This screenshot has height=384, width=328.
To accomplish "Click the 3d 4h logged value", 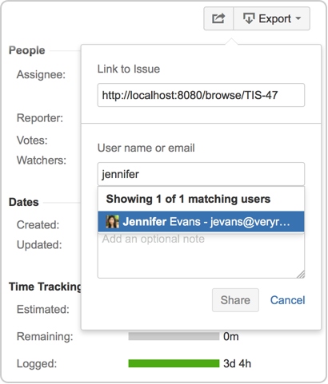I will point(237,363).
